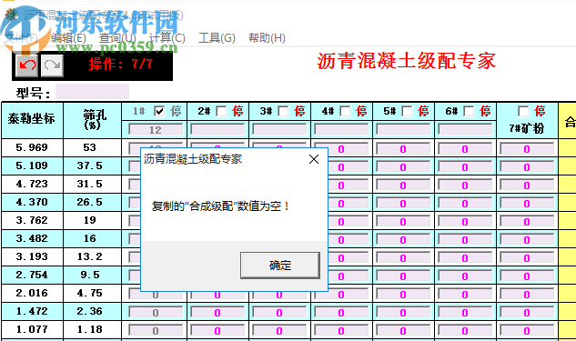Click the 型号 input field
The height and width of the screenshot is (341, 576).
tap(92, 92)
